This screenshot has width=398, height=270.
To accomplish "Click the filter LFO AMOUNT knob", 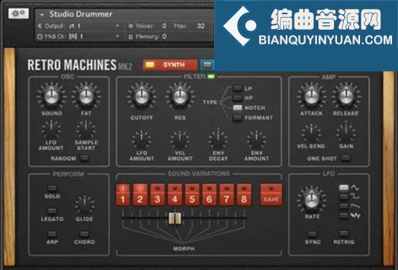I will click(x=141, y=141).
